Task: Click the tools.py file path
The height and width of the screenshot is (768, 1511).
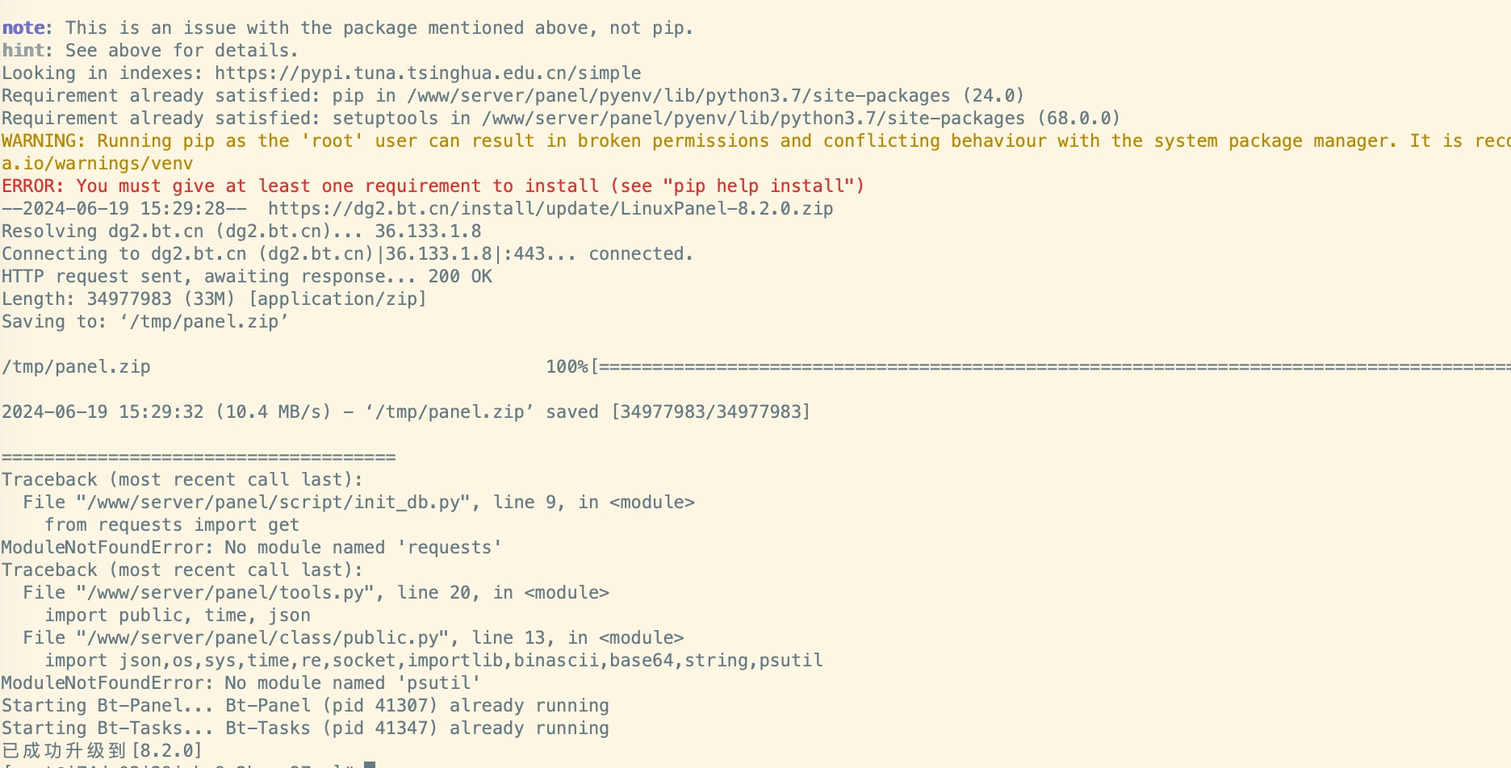Action: click(x=231, y=593)
